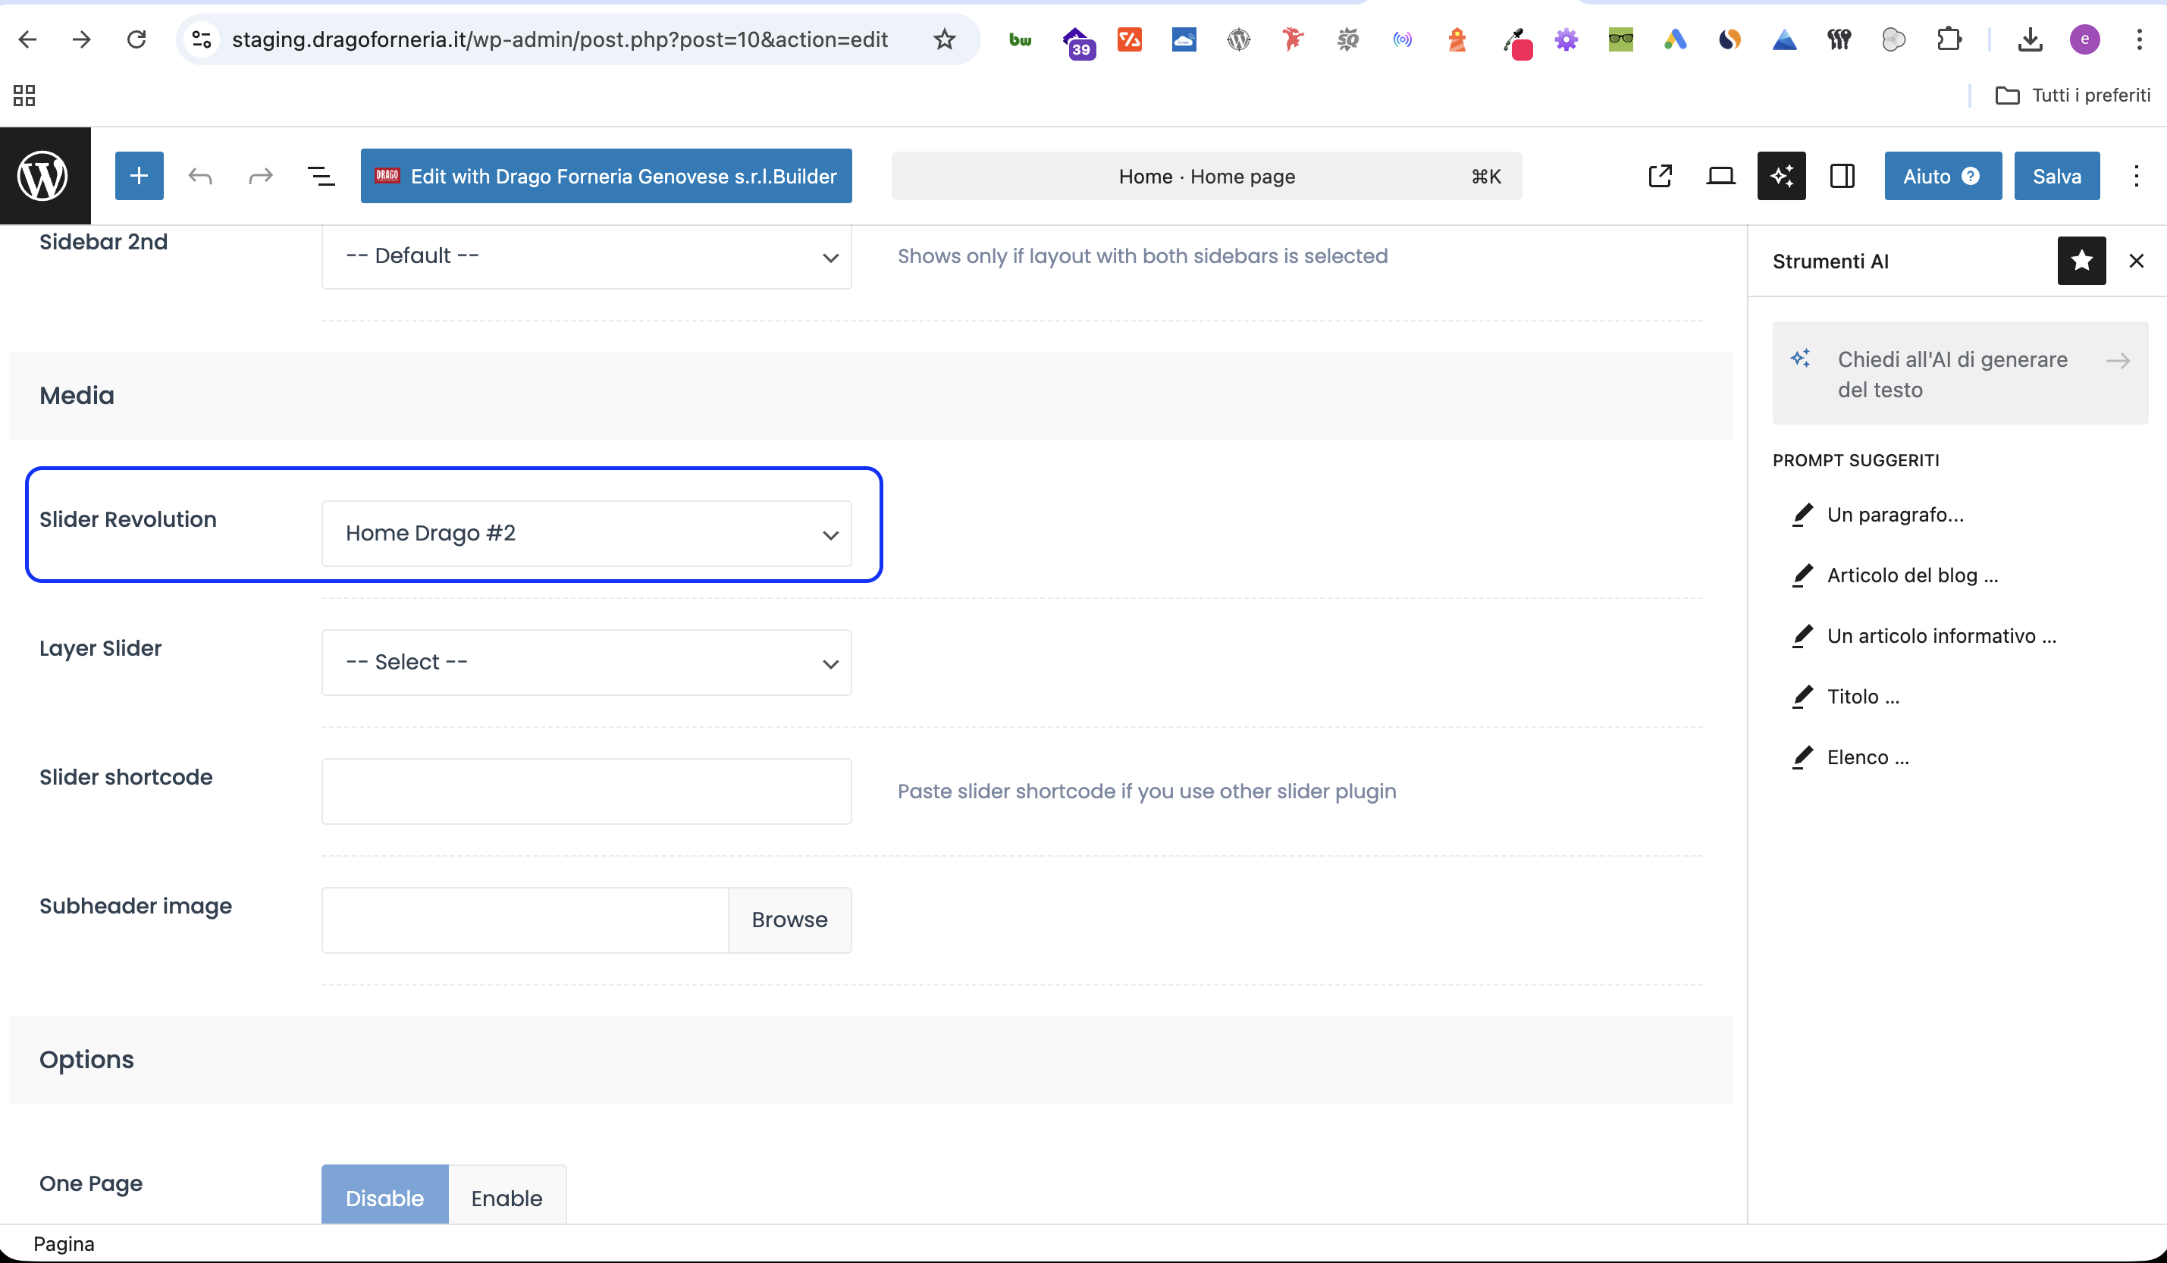Click the WordPress logo icon
This screenshot has height=1263, width=2167.
point(45,176)
